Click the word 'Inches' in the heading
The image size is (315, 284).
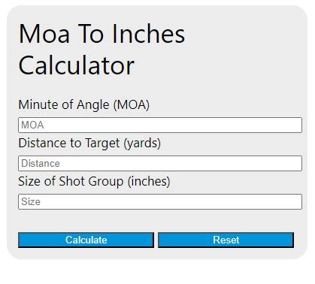pos(149,34)
